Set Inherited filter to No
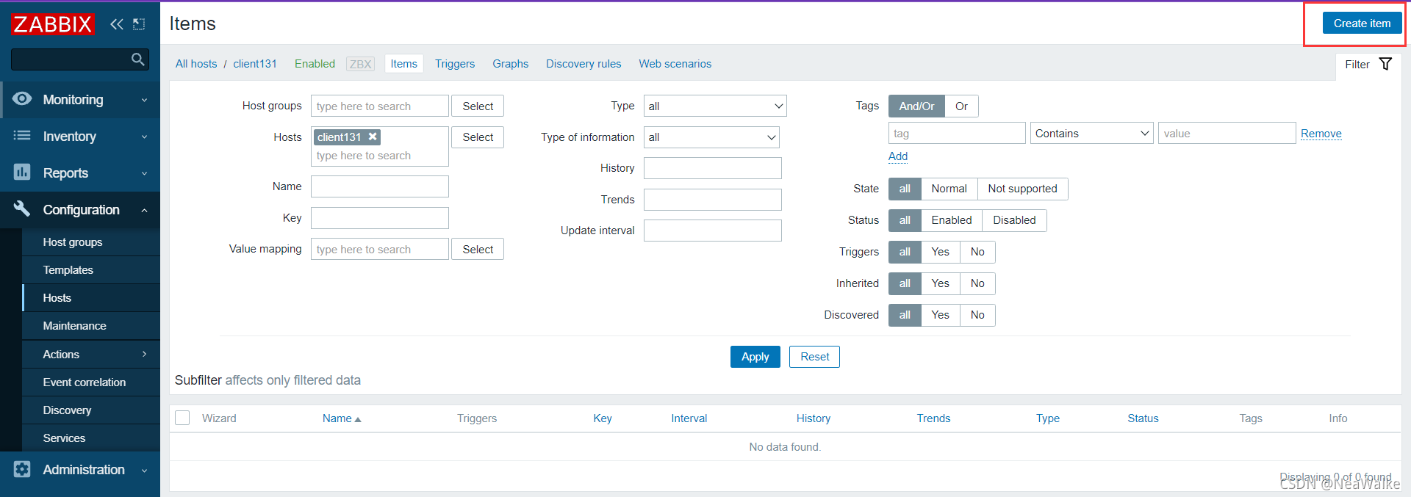 pyautogui.click(x=977, y=283)
